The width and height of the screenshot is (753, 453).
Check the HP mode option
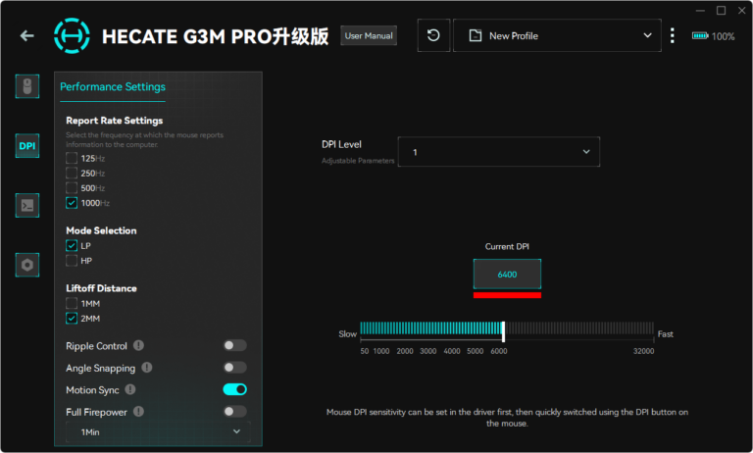(x=72, y=261)
